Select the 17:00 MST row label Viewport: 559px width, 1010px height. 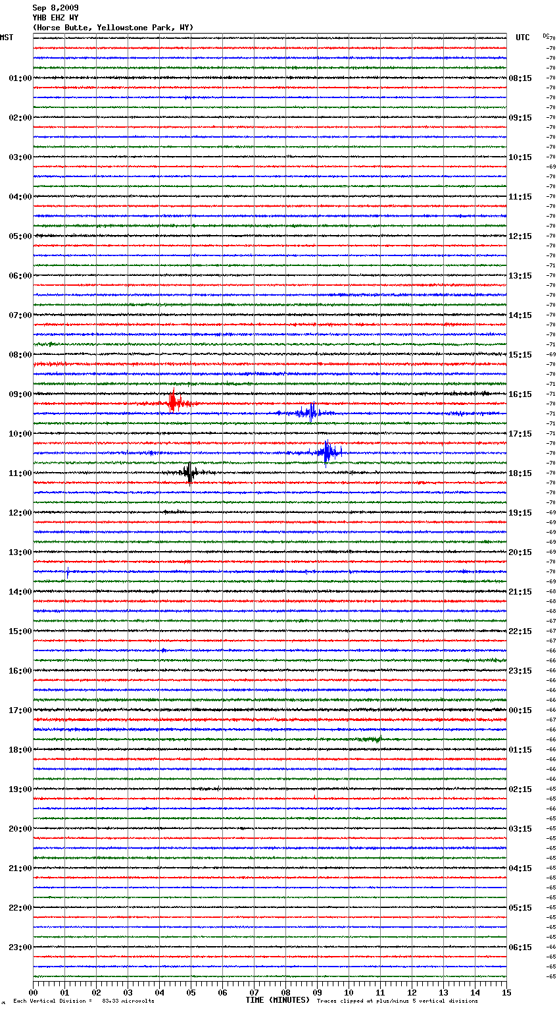point(20,710)
